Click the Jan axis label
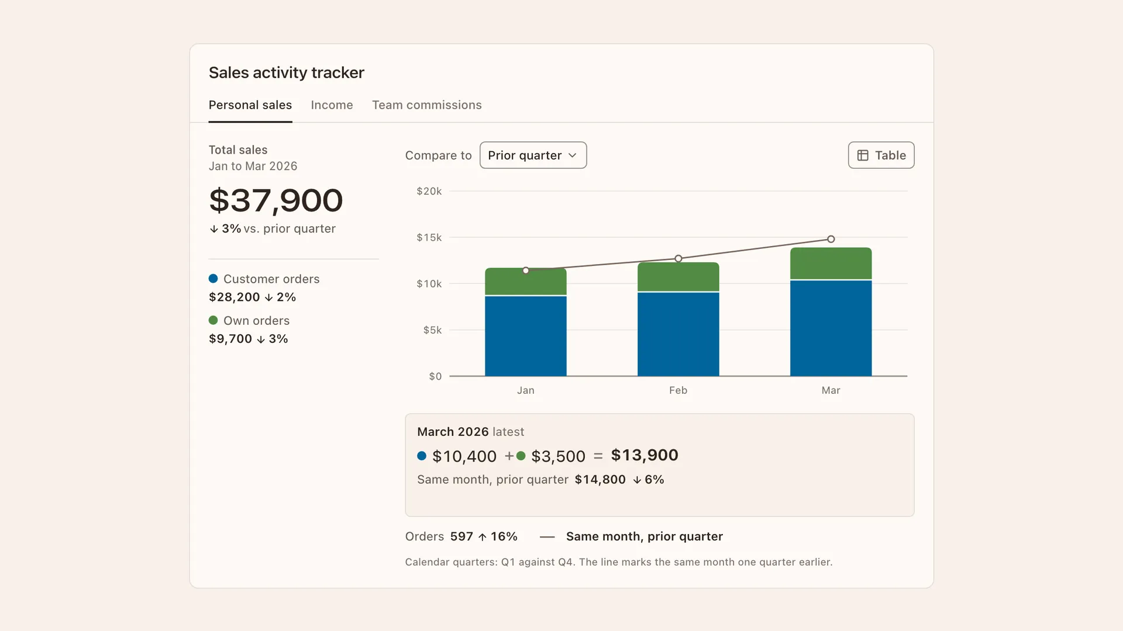Image resolution: width=1123 pixels, height=631 pixels. coord(525,390)
